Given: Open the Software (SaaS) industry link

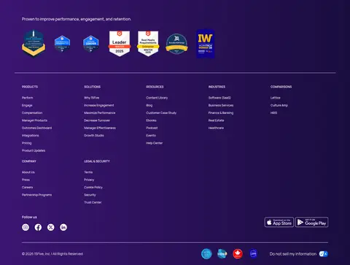Looking at the screenshot, I should tap(219, 98).
